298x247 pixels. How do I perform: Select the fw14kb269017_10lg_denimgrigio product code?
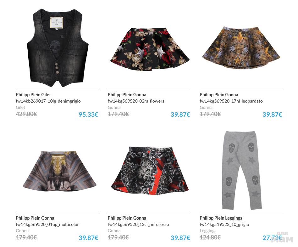pos(48,101)
